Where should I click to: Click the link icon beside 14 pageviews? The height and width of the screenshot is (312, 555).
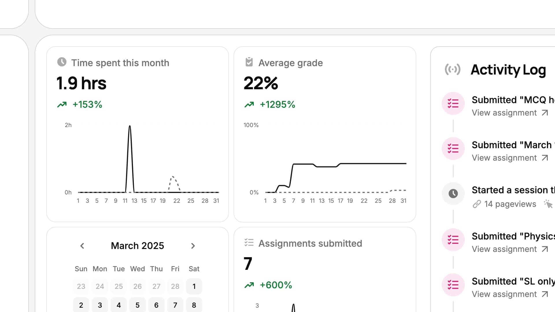(x=476, y=204)
